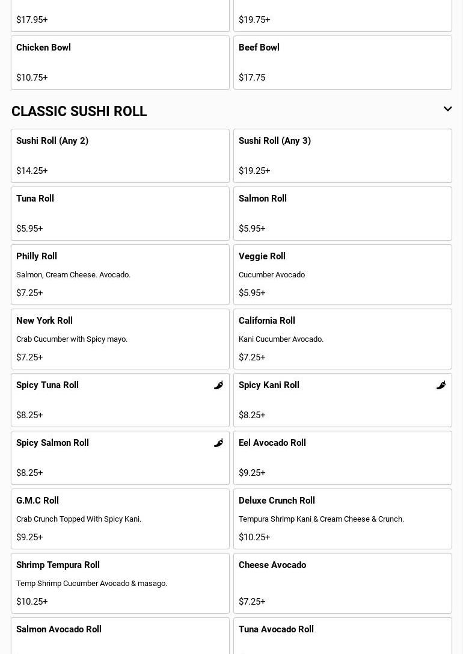463x654 pixels.
Task: Click the Spicy Kani Roll chili pepper icon
Action: click(441, 385)
